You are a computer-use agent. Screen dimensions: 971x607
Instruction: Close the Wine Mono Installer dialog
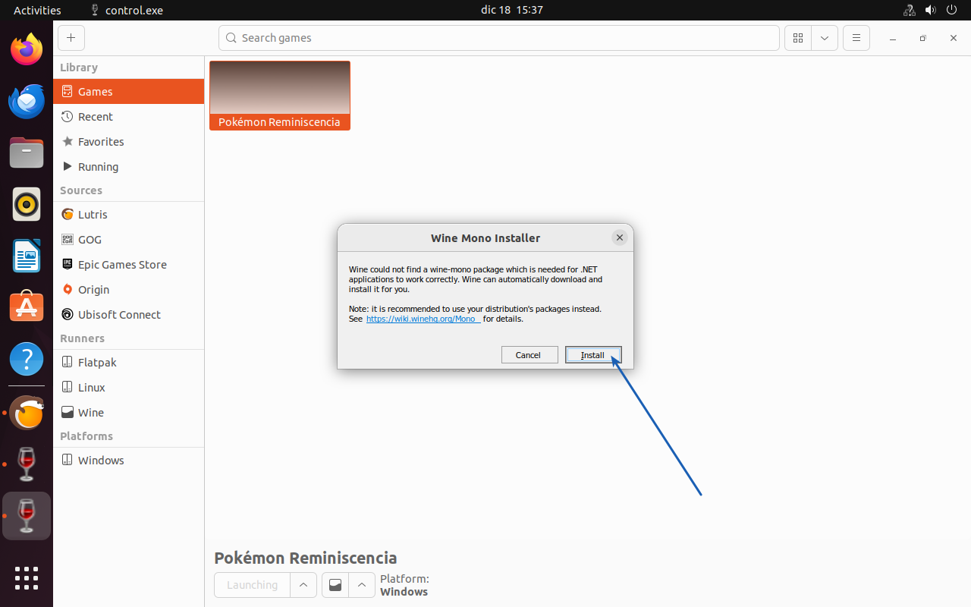[620, 237]
